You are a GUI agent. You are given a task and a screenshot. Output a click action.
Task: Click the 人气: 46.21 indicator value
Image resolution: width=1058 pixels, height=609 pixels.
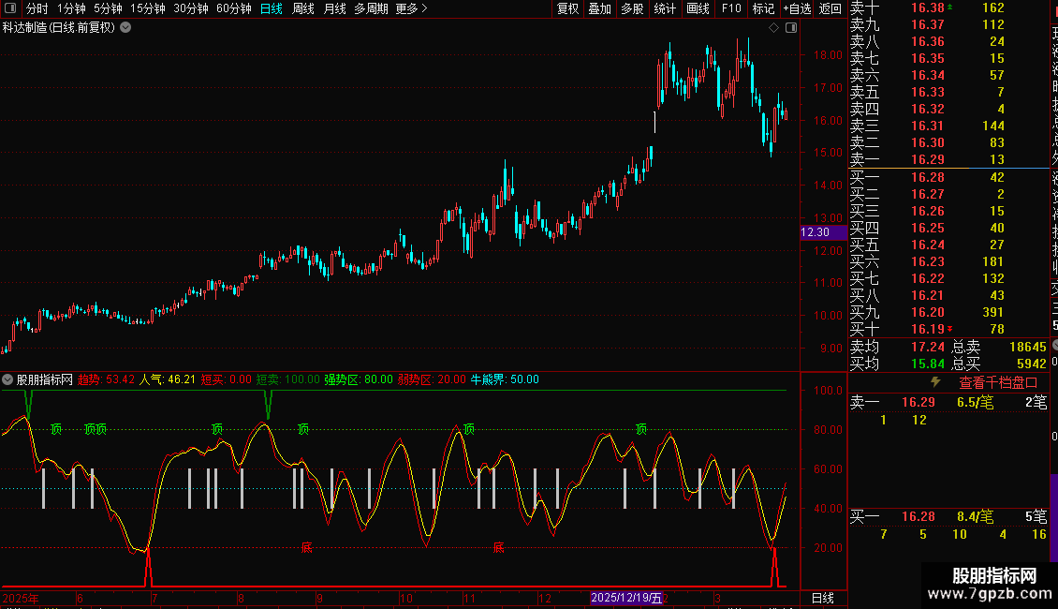tap(167, 379)
